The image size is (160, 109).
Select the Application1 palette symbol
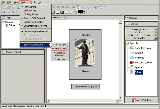(x=141, y=67)
